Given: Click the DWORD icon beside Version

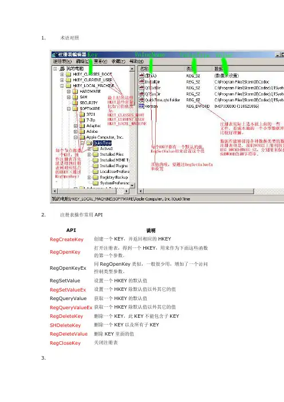Looking at the screenshot, I should 141,105.
